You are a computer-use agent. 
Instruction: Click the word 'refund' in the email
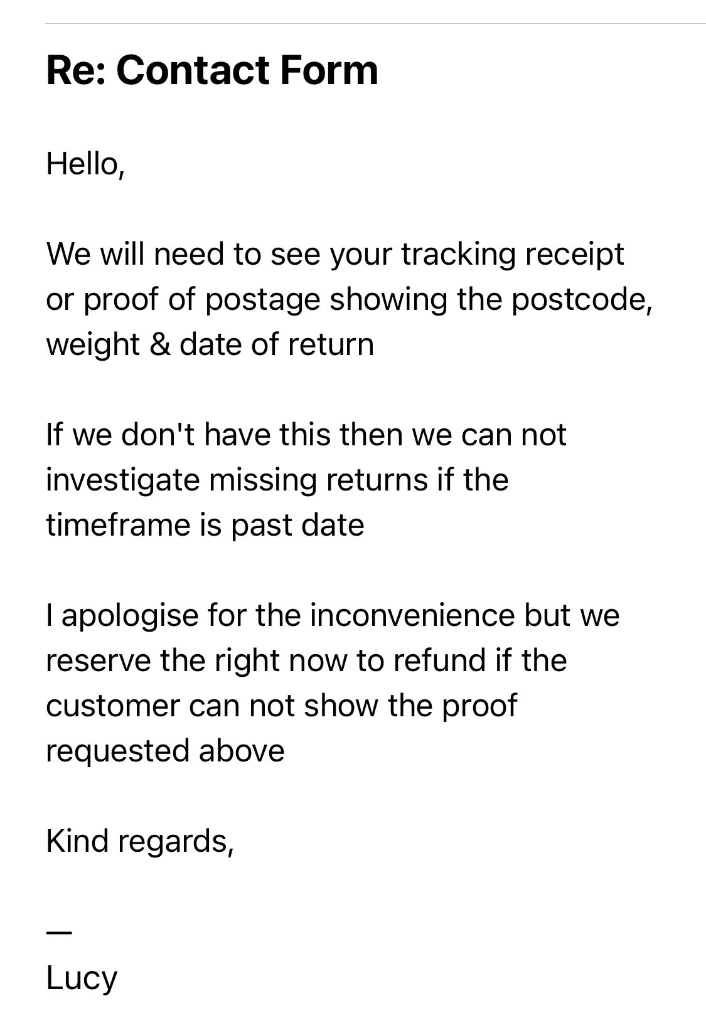pyautogui.click(x=441, y=660)
